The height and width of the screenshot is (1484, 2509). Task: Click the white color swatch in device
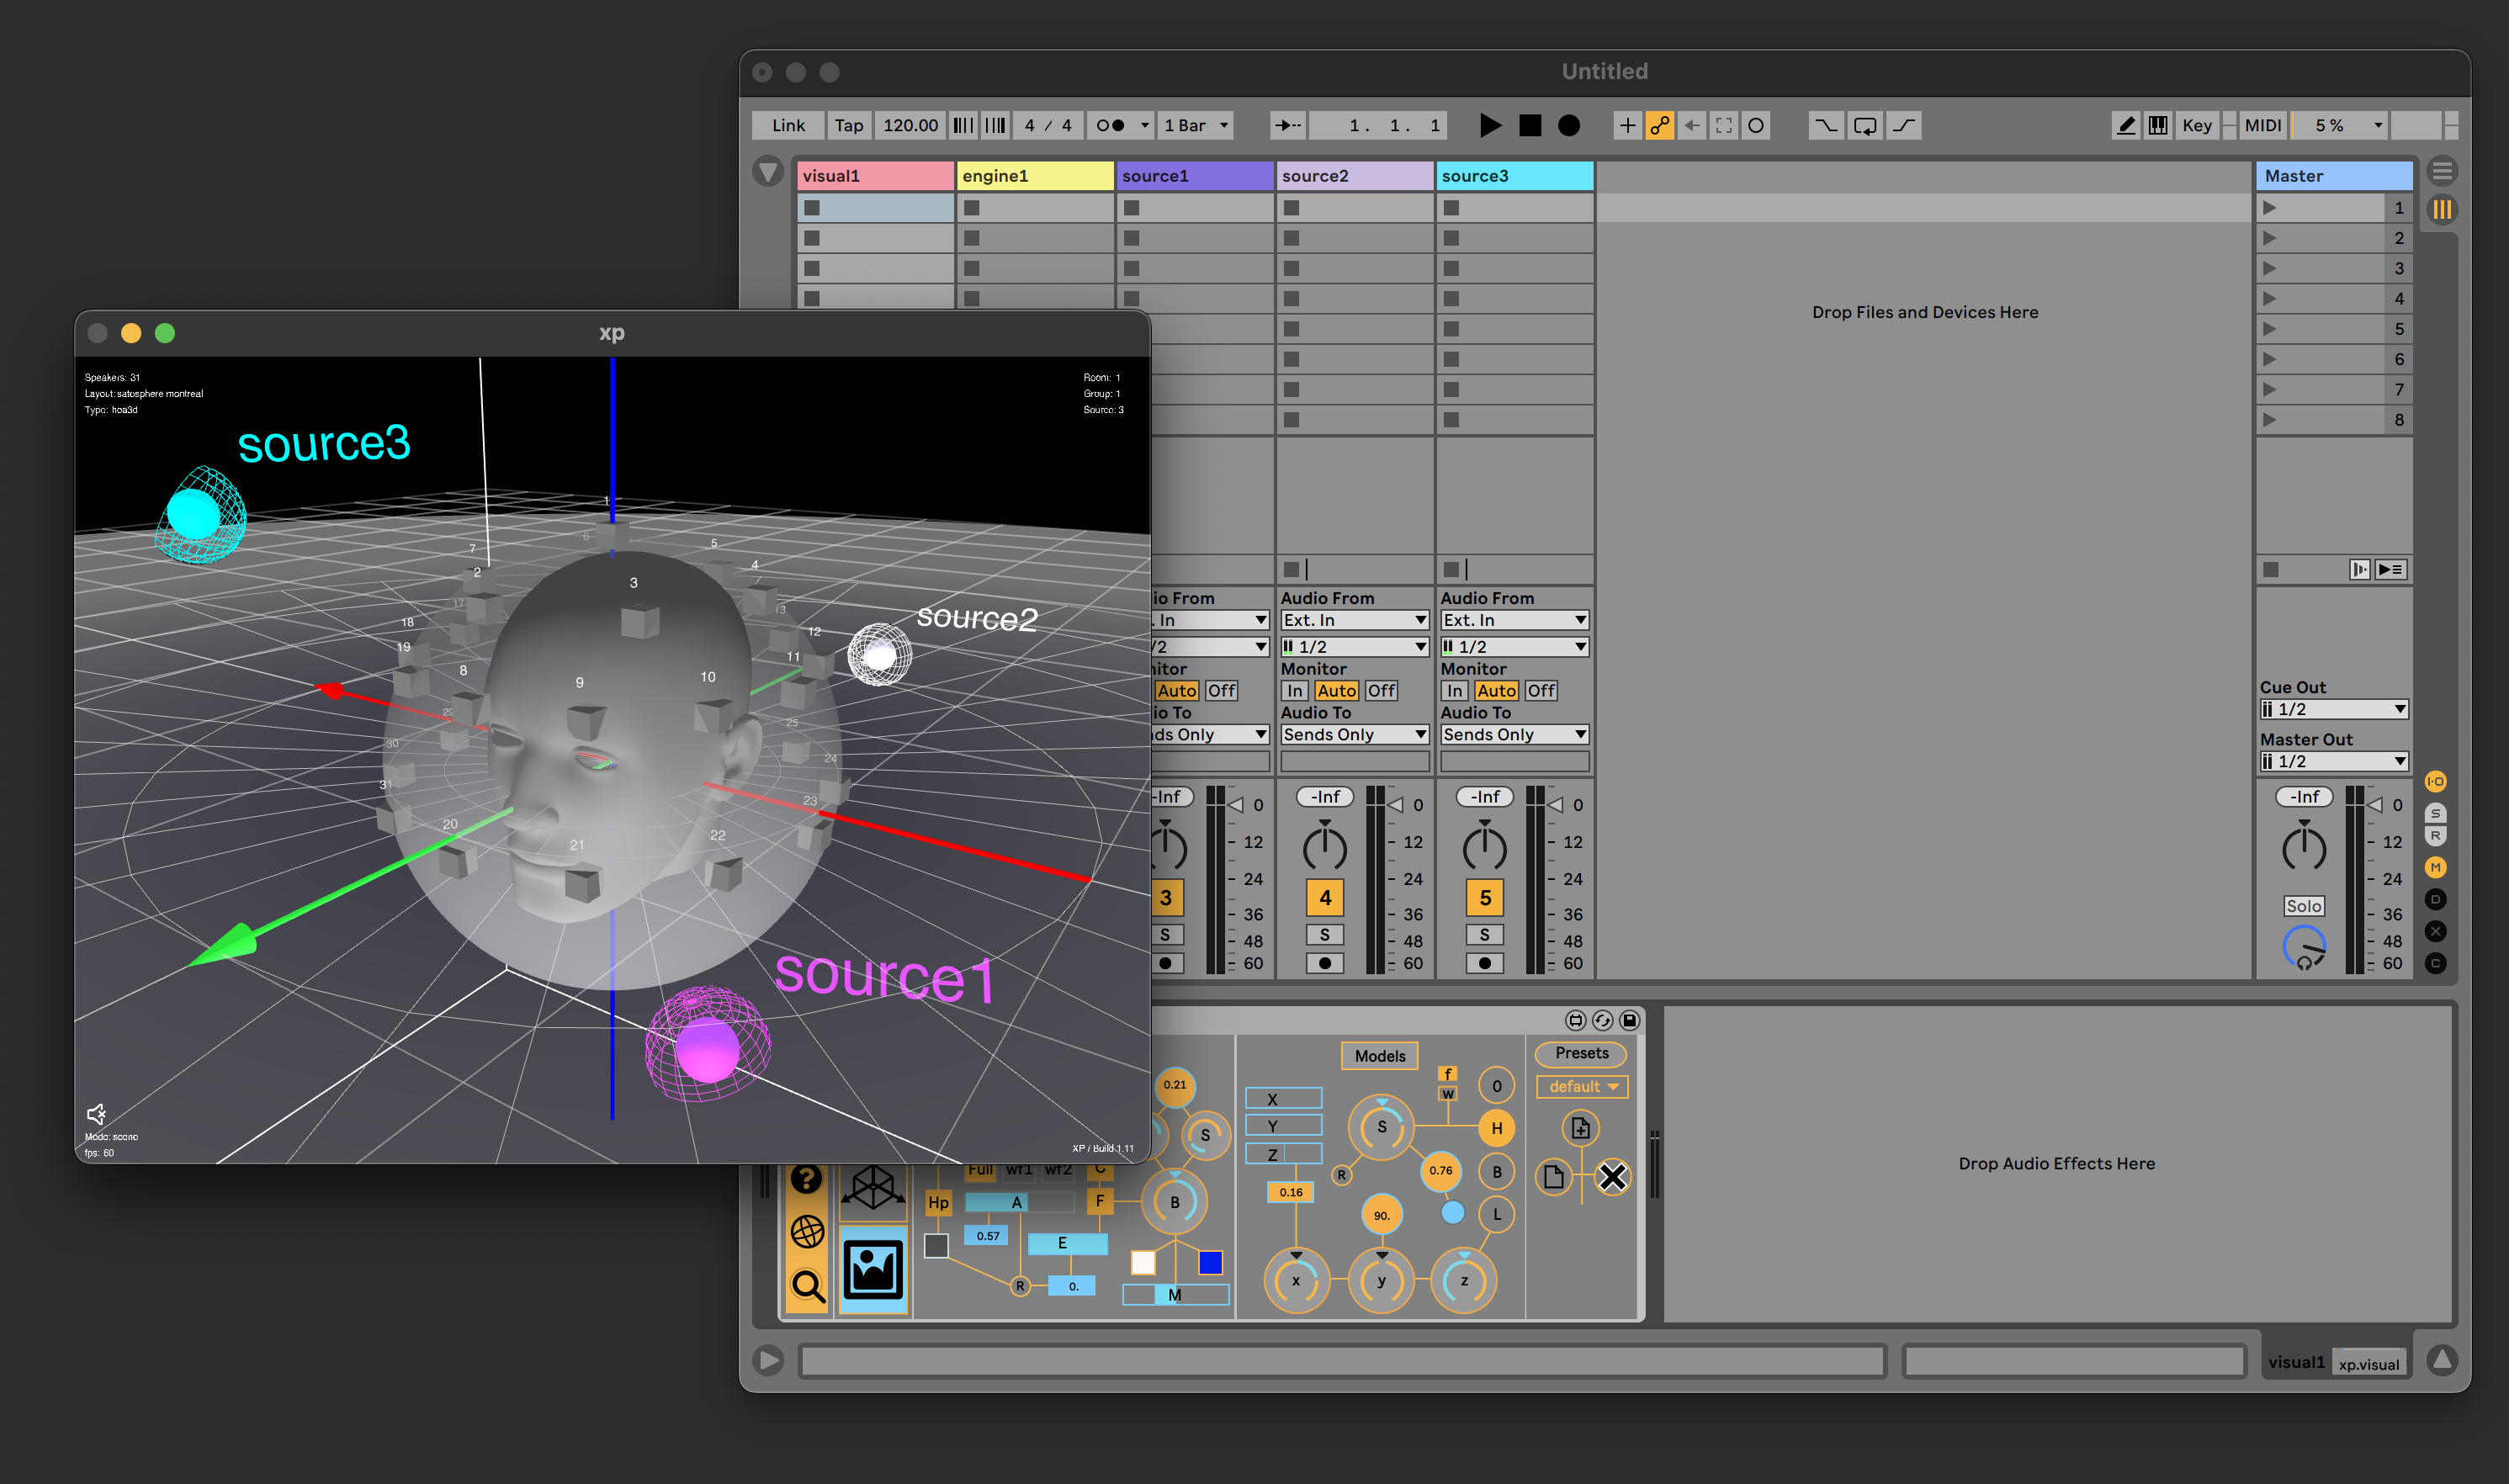(1142, 1262)
